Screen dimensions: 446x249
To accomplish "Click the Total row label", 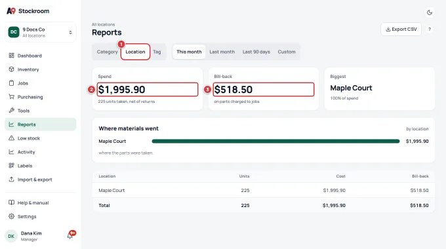I will 104,205.
